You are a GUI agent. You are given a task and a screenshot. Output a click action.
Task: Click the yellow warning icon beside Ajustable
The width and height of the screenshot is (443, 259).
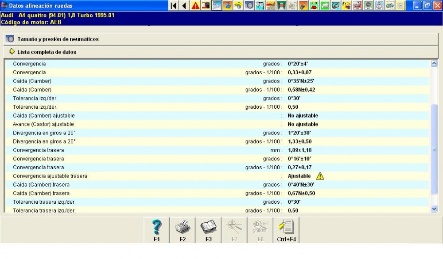[x=320, y=176]
